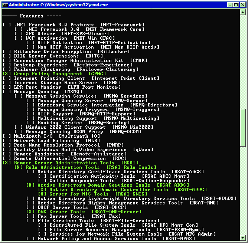Minimize the command prompt window
Screen dimensions: 248x243
tap(230, 5)
